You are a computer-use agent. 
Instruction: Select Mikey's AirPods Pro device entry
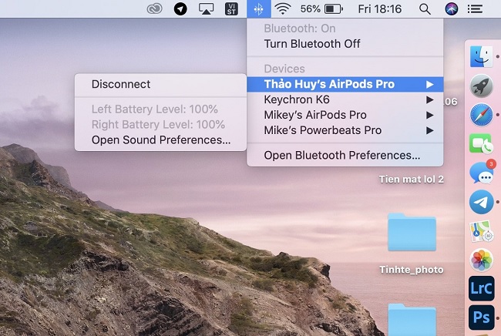(x=345, y=115)
